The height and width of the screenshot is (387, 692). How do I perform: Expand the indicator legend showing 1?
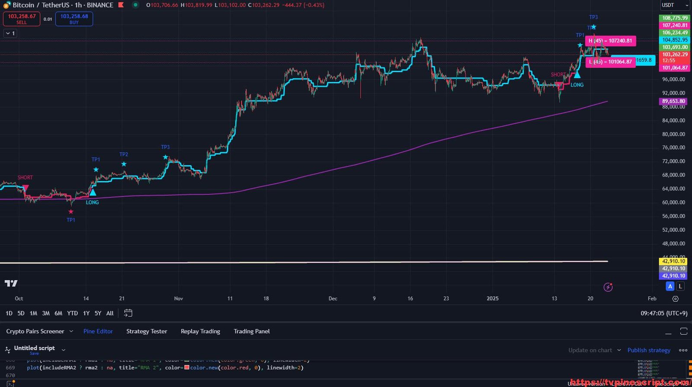click(x=10, y=33)
